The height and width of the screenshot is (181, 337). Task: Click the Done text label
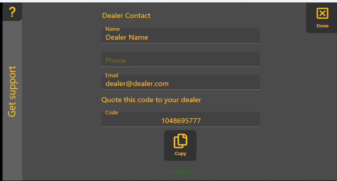[x=322, y=26]
